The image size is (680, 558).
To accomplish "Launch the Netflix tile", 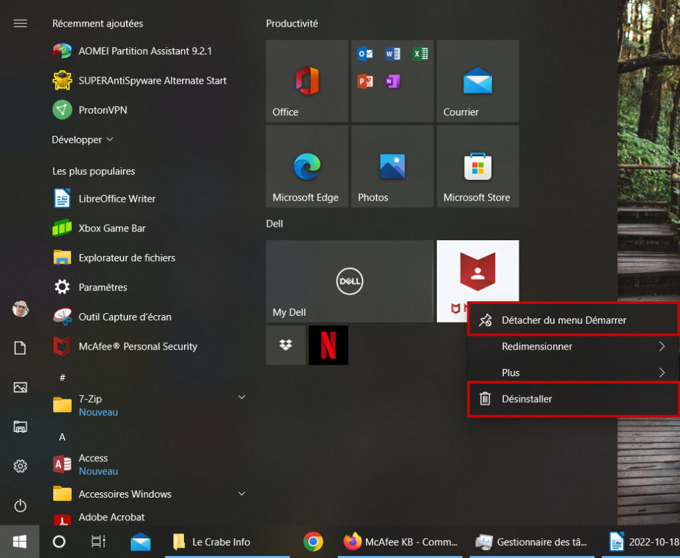I will click(328, 345).
